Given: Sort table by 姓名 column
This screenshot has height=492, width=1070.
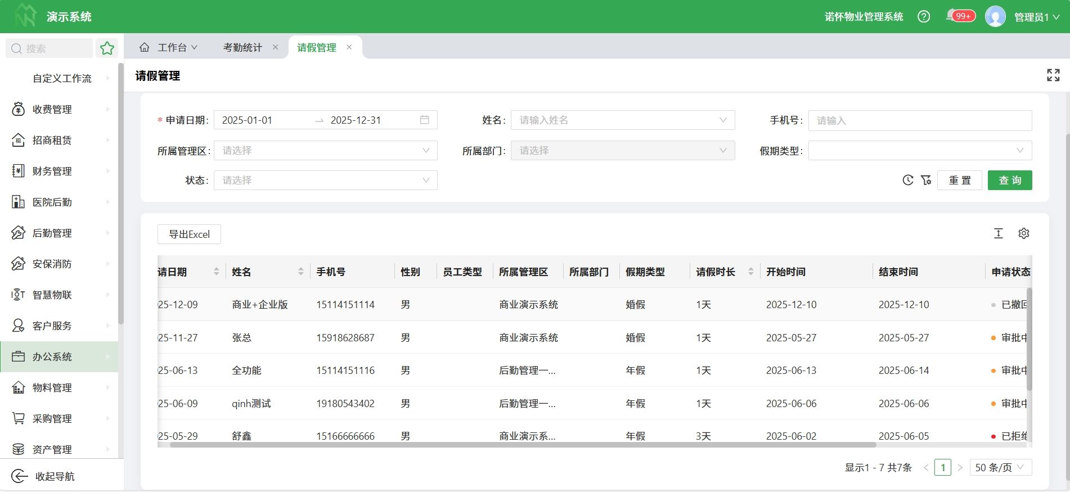Looking at the screenshot, I should click(x=300, y=272).
